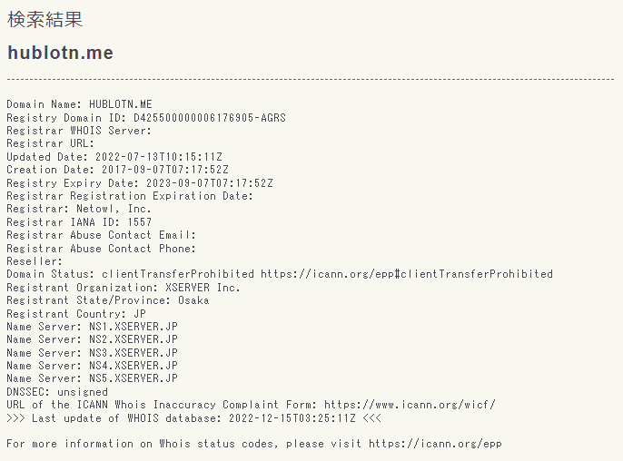Viewport: 623px width, 461px height.
Task: Click the DNSSEC: unsigned line
Action: (56, 392)
